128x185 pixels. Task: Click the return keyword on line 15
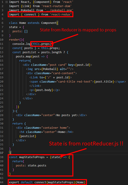tap(24, 61)
